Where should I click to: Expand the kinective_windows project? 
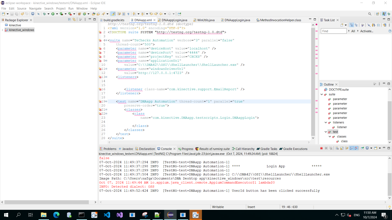(3, 30)
